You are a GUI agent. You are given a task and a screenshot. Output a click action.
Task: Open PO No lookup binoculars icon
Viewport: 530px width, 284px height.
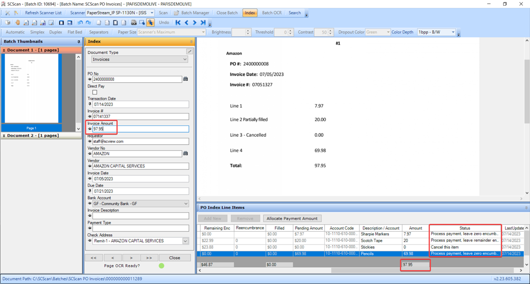pyautogui.click(x=186, y=79)
